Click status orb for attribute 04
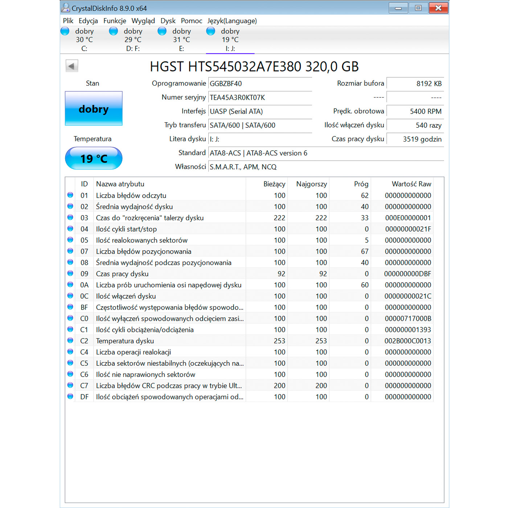The height and width of the screenshot is (508, 508). (70, 229)
